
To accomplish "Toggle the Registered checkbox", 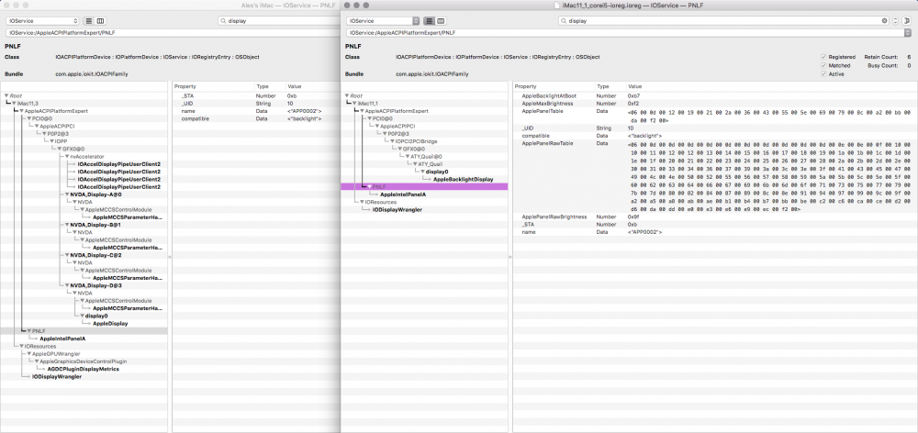I will tap(823, 57).
